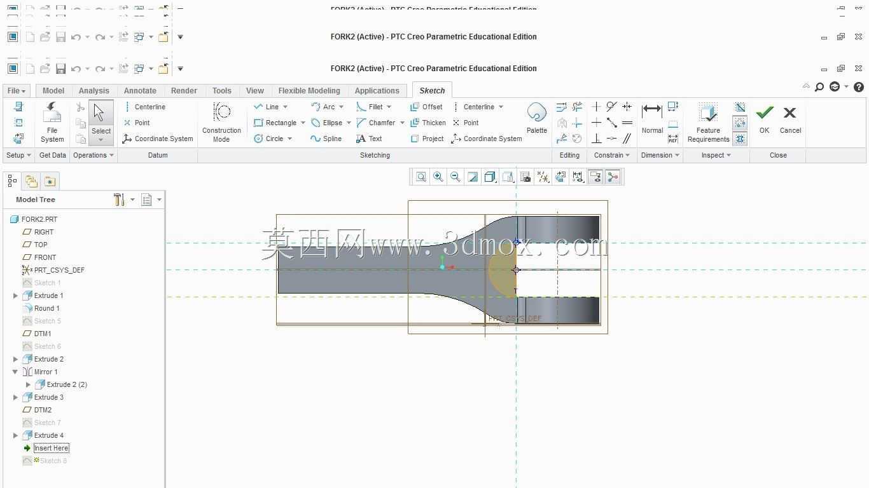Apply the Perpendicular constraint icon
This screenshot has width=869, height=488.
pos(596,139)
